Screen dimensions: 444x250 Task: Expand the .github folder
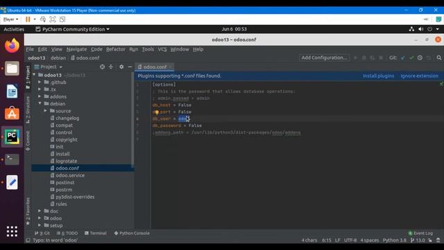point(40,82)
